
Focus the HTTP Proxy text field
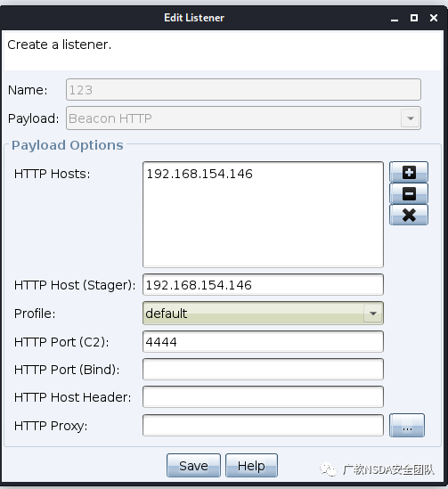[x=263, y=426]
